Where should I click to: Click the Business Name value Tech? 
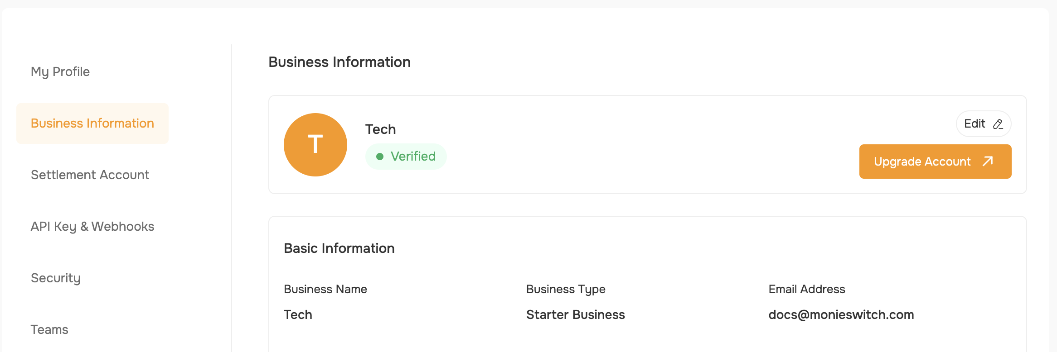click(298, 314)
